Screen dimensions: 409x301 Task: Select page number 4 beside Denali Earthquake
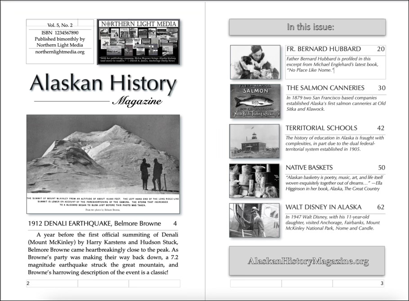(175, 223)
